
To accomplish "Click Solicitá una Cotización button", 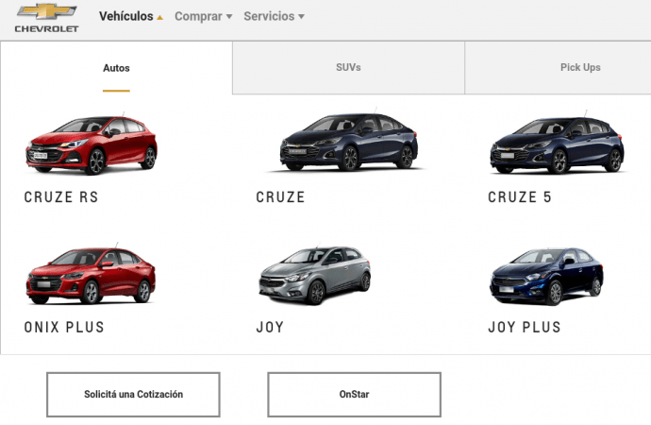I will [x=133, y=394].
